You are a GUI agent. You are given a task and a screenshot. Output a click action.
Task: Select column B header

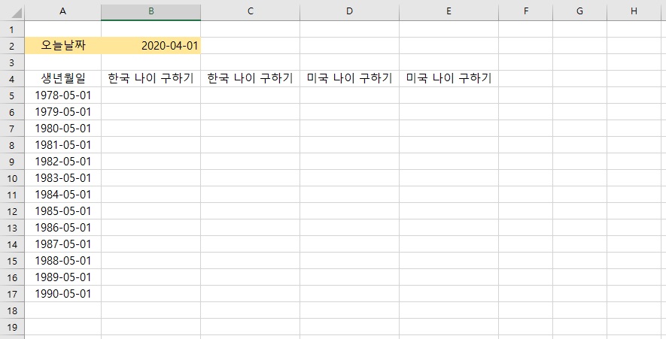tap(151, 12)
